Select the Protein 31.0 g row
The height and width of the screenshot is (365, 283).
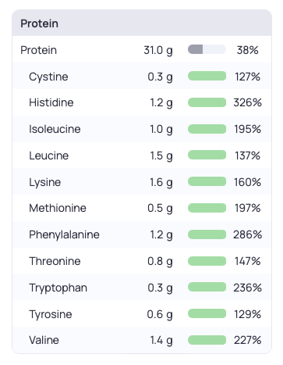(142, 49)
